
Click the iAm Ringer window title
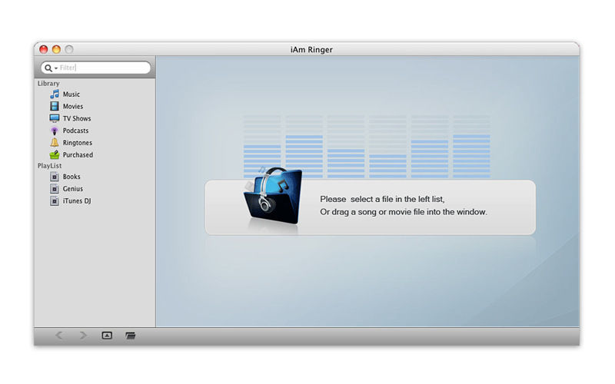311,50
